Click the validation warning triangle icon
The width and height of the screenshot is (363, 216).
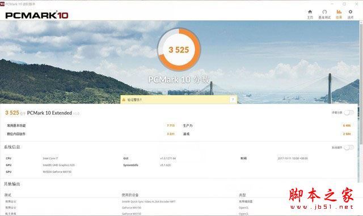(x=124, y=100)
